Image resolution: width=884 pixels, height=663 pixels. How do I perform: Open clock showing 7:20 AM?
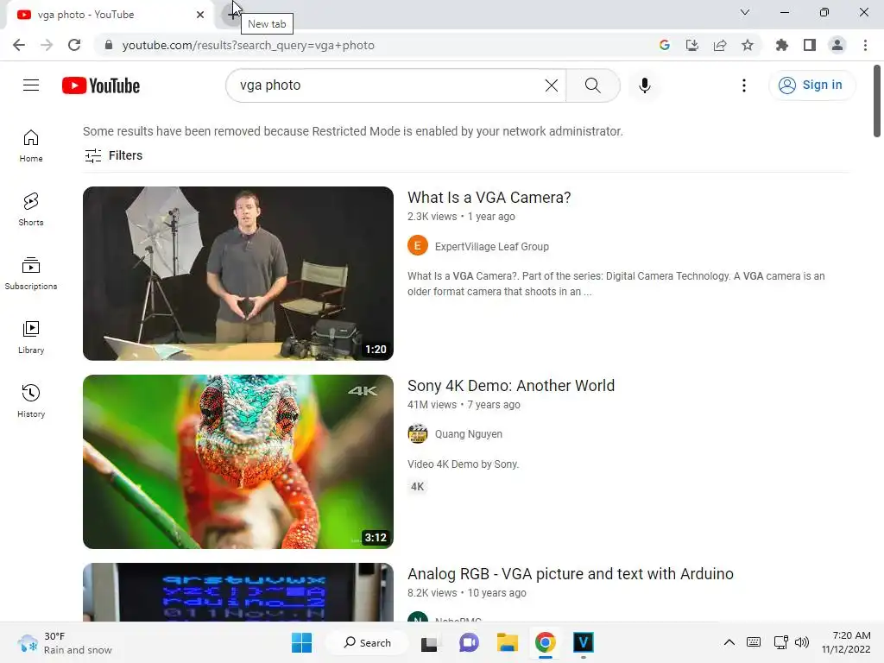point(846,642)
